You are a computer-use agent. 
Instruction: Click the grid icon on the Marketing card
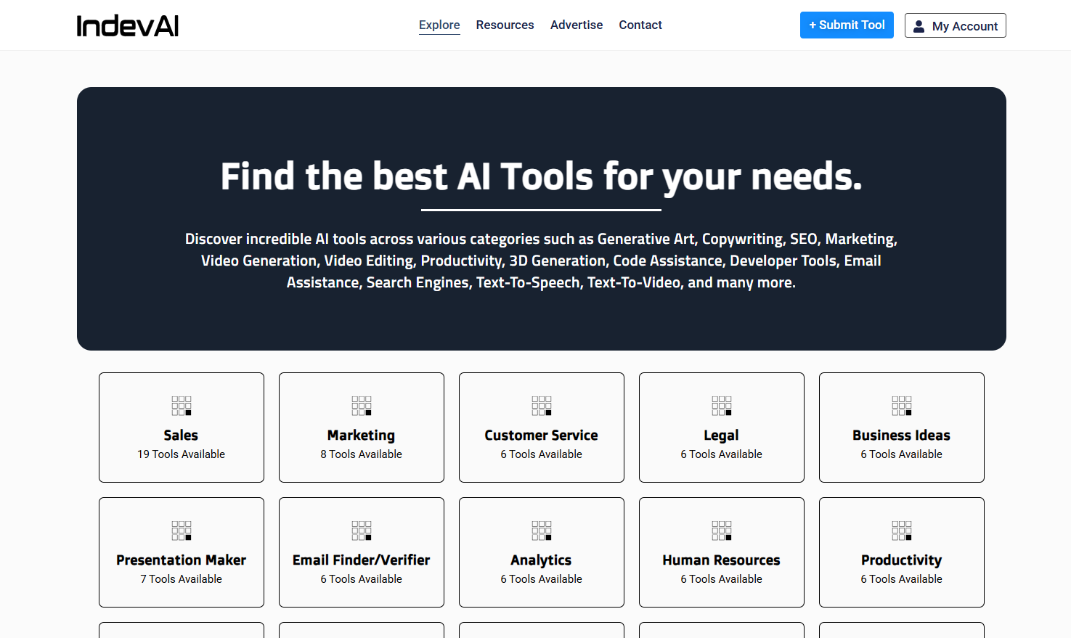tap(361, 406)
